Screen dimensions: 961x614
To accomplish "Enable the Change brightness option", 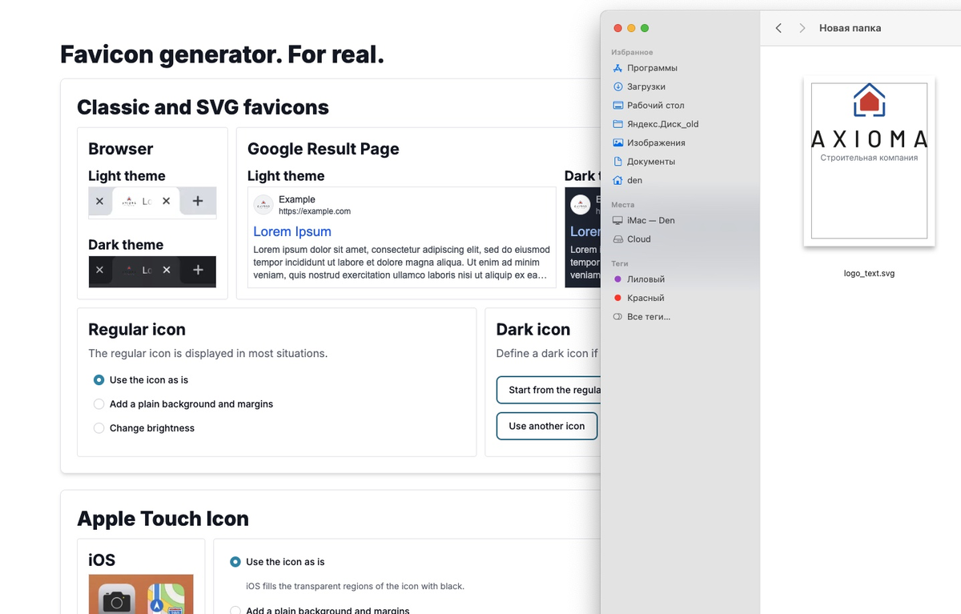I will [x=99, y=428].
